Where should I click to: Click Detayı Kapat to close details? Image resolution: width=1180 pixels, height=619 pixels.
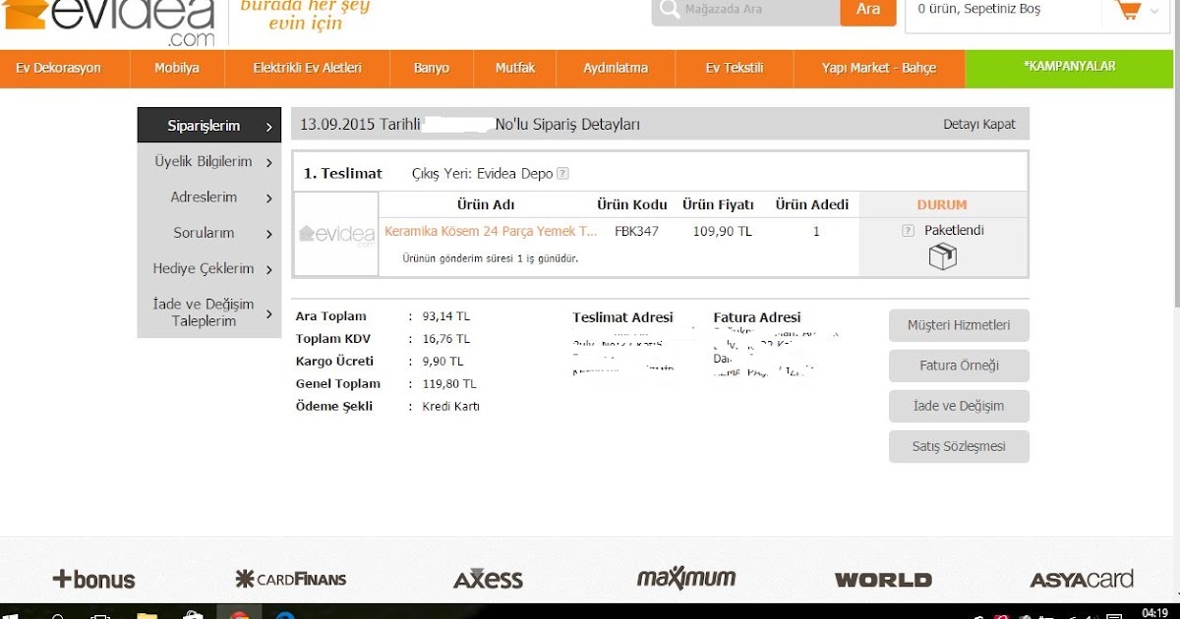(978, 125)
